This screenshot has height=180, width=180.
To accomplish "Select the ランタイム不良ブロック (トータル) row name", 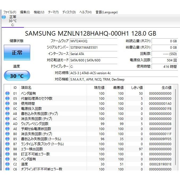I will point(42,144).
